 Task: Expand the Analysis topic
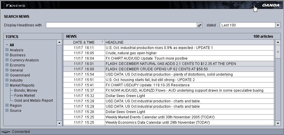7,50
